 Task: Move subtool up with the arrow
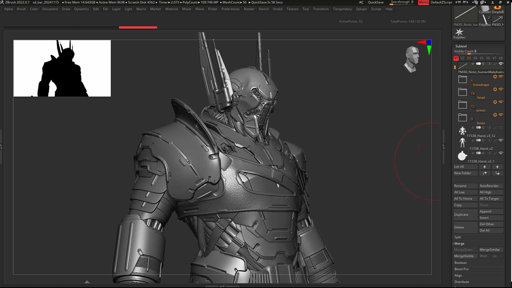click(x=485, y=167)
